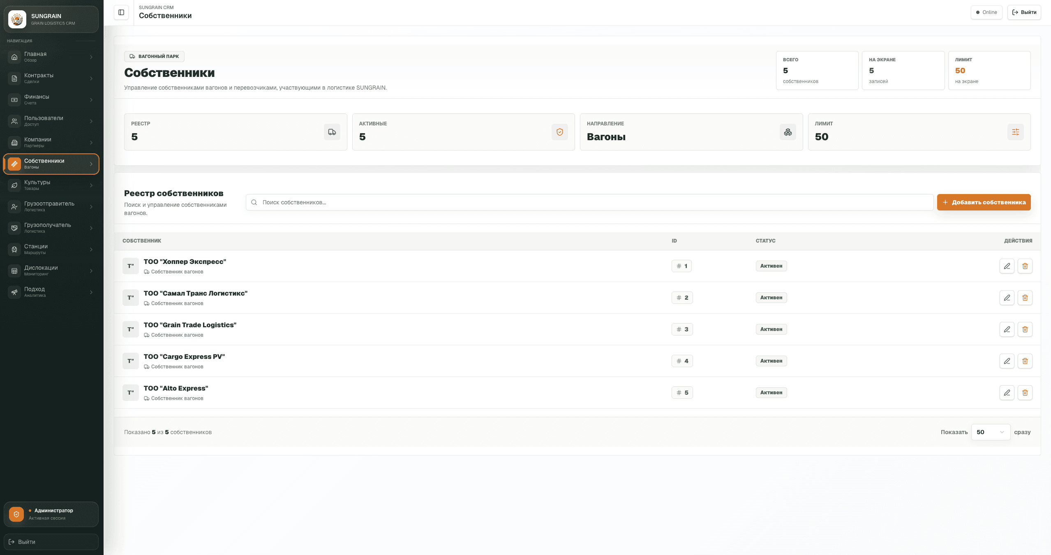Image resolution: width=1051 pixels, height=555 pixels.
Task: Click the Контракты document icon
Action: click(14, 79)
